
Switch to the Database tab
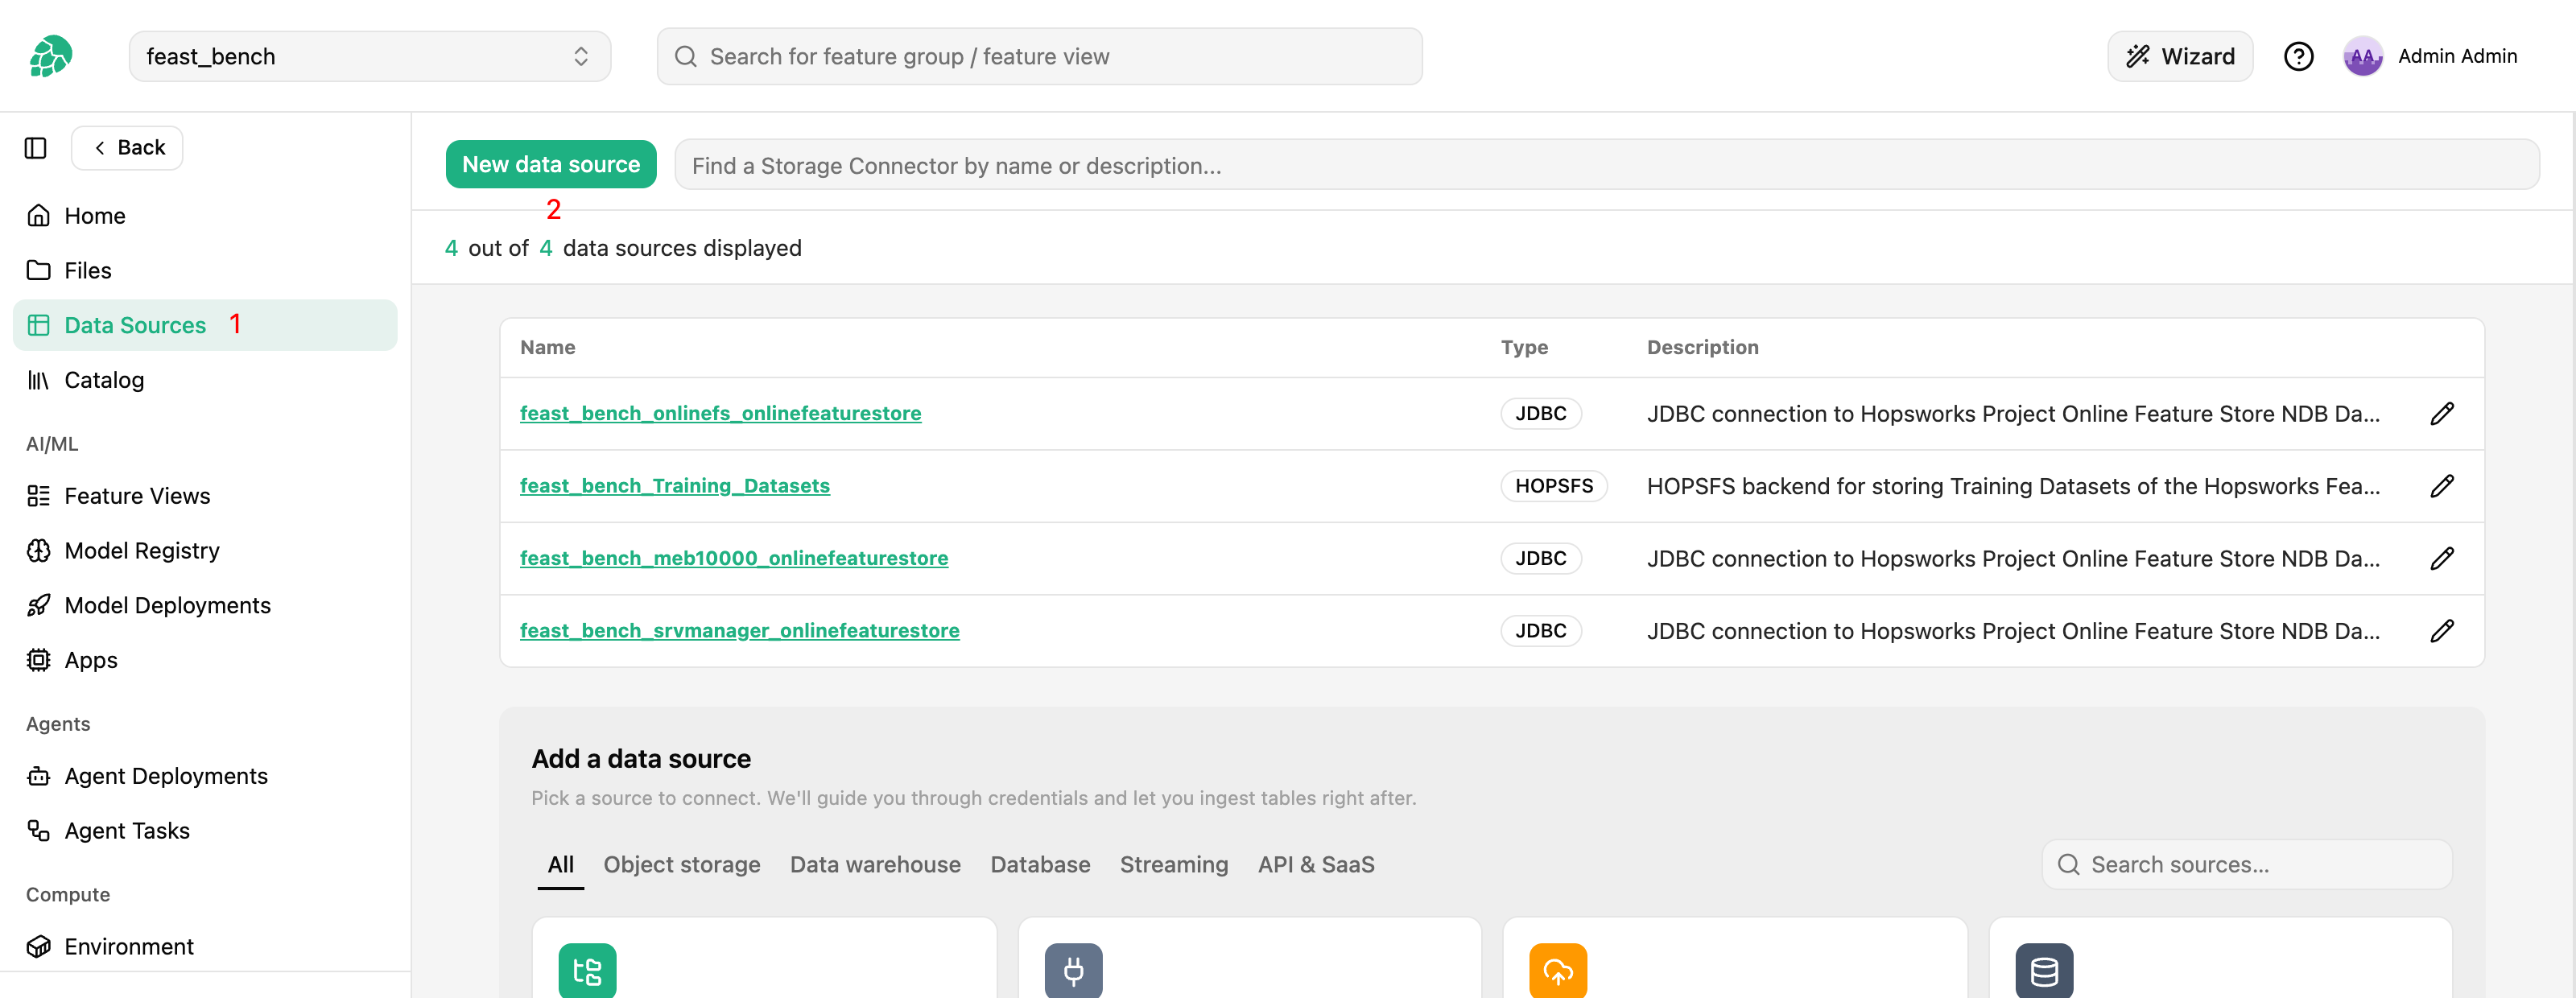pyautogui.click(x=1040, y=865)
